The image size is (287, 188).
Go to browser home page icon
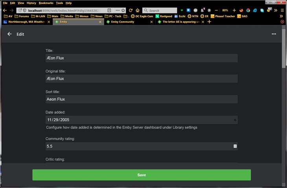coord(138,11)
